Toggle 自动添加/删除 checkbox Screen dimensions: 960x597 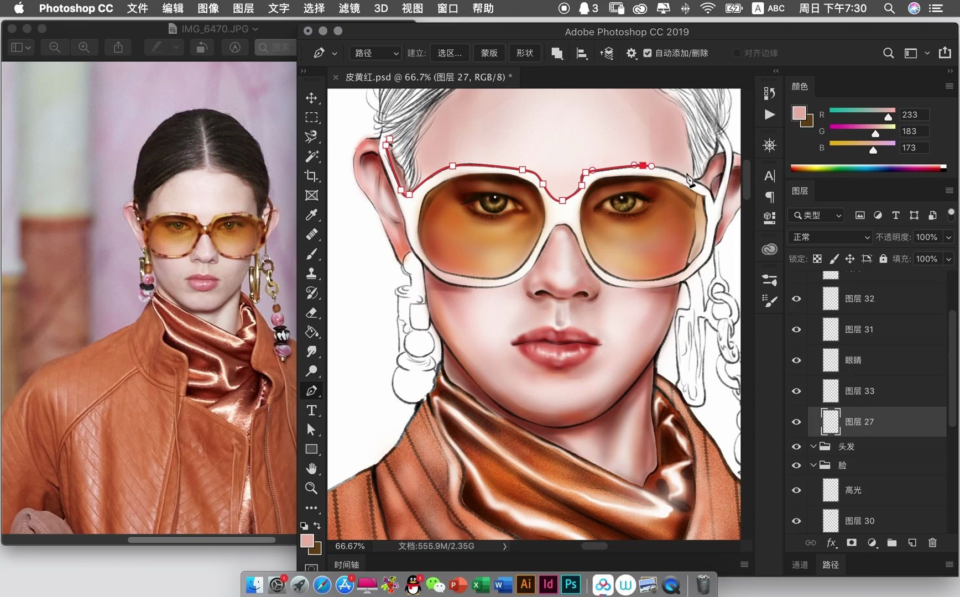click(648, 53)
